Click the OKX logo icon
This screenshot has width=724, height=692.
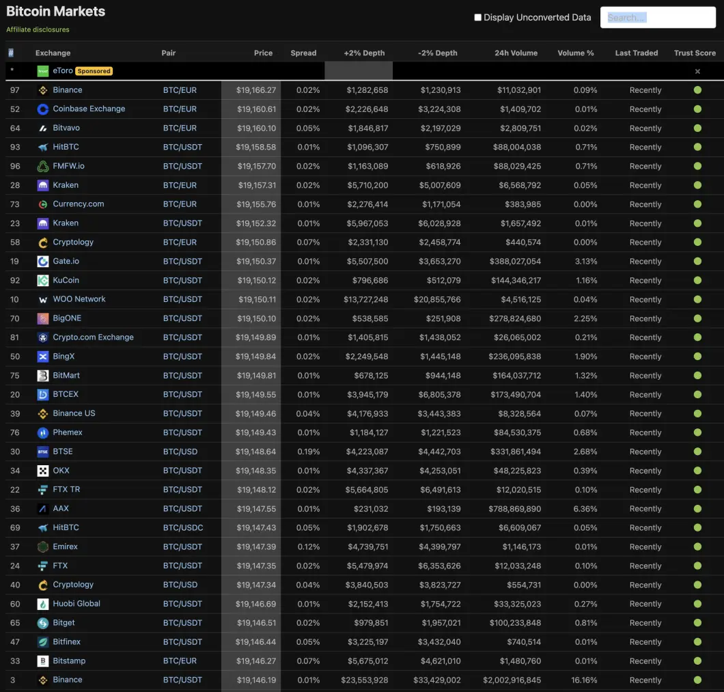[43, 471]
